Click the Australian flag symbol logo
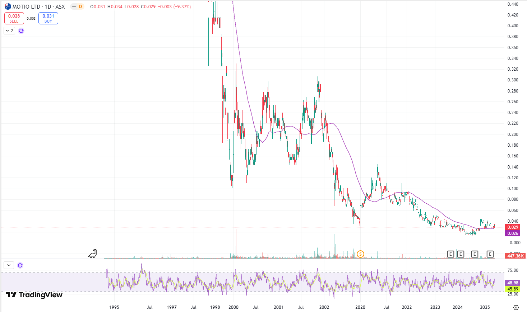Screen dimensions: 527x312 [8, 6]
